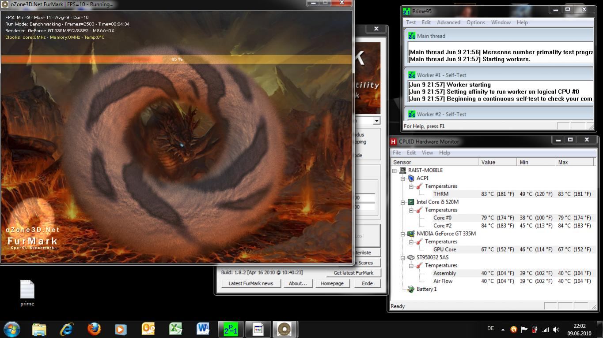Open the Start menu orb
Viewport: 603px width, 338px height.
[x=12, y=329]
